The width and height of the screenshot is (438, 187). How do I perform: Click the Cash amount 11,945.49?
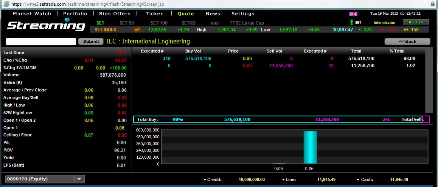tap(399, 179)
